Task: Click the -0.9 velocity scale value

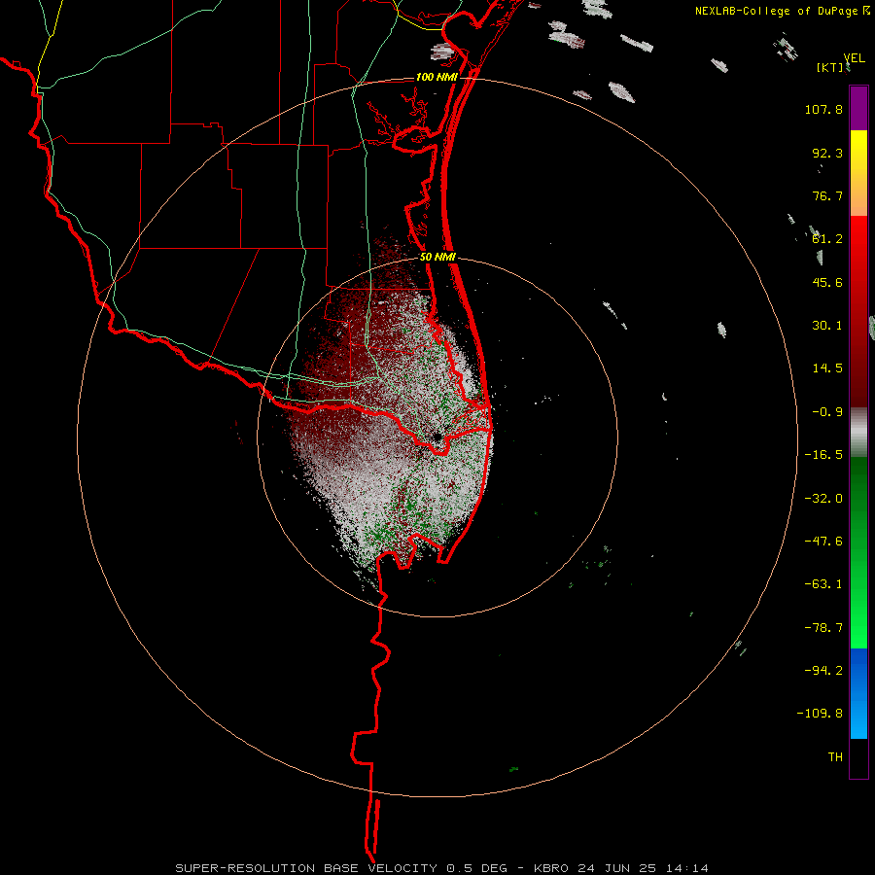Action: tap(827, 412)
